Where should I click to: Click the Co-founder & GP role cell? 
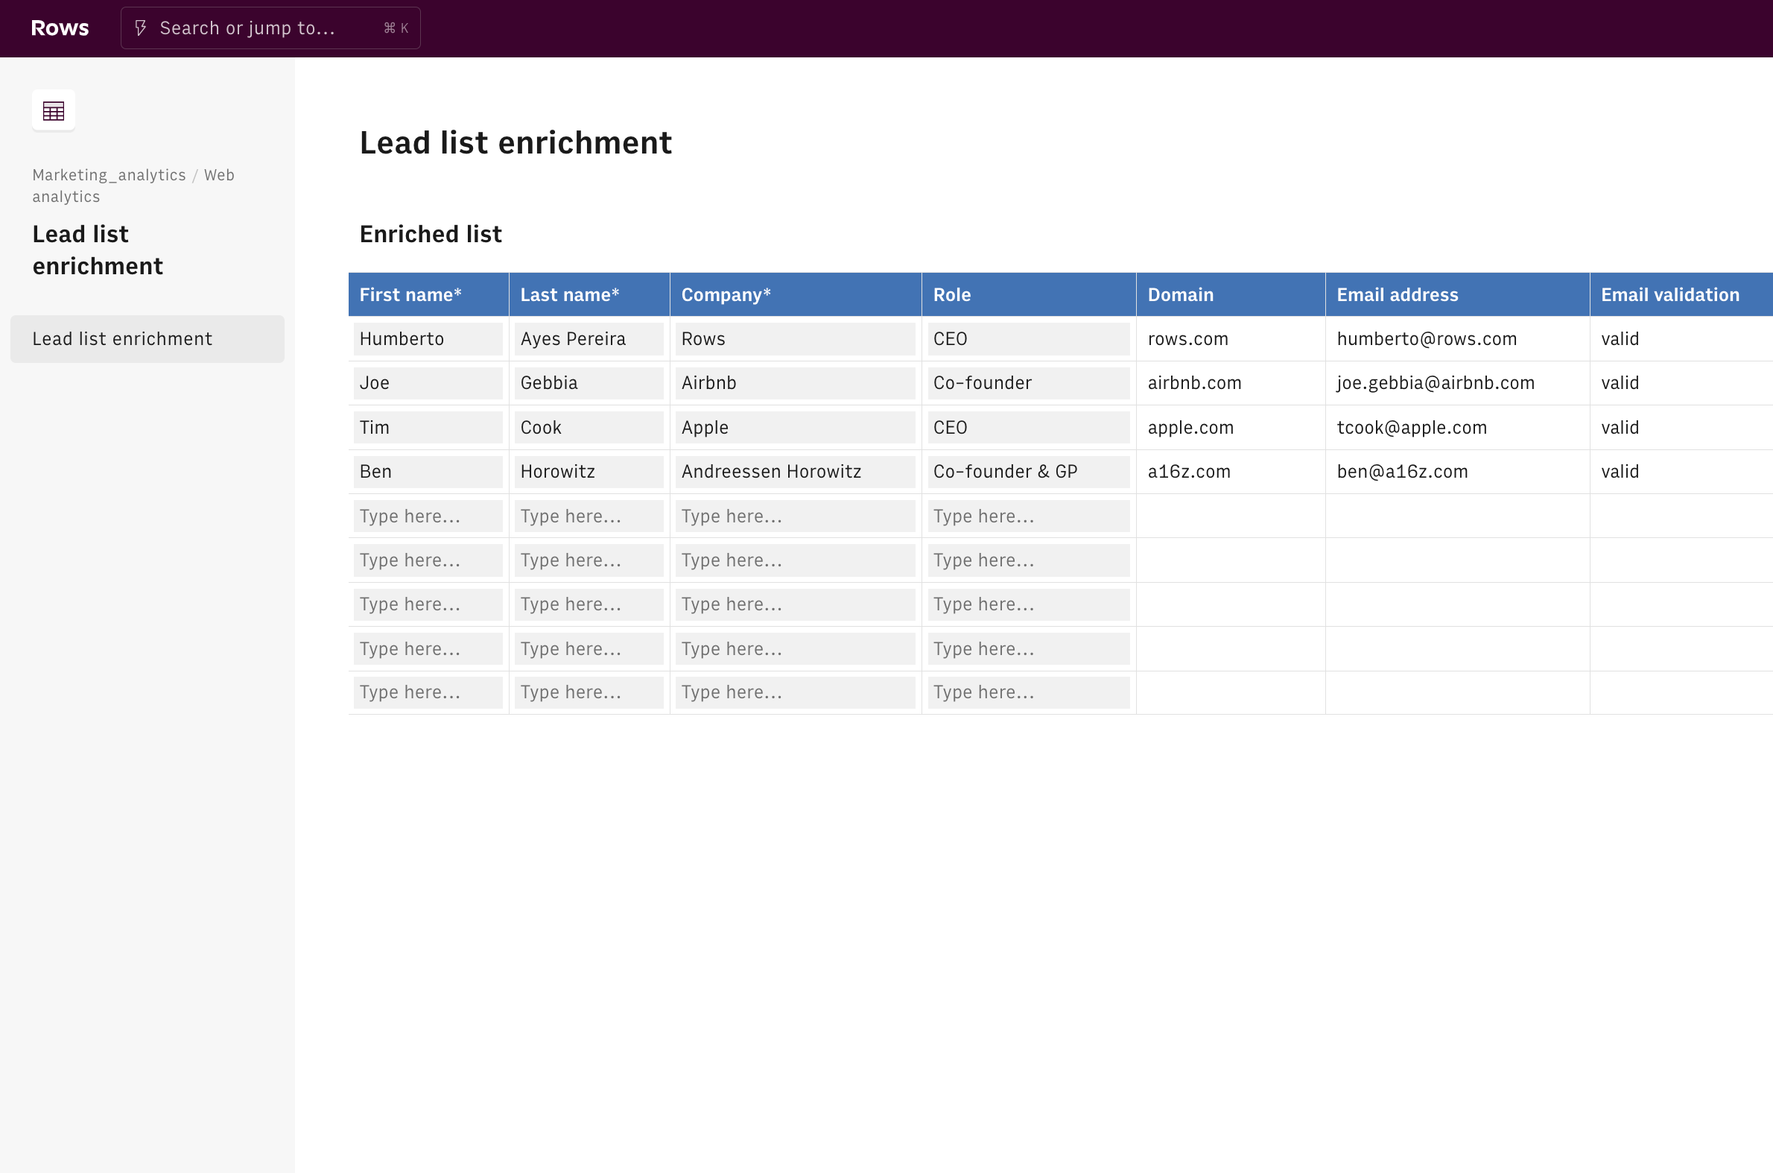click(x=1028, y=472)
